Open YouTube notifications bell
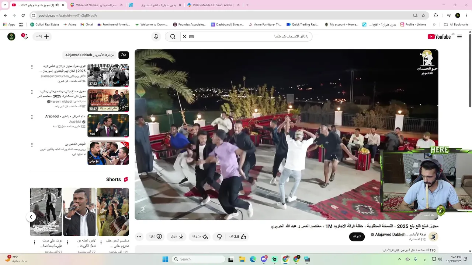 click(x=25, y=36)
